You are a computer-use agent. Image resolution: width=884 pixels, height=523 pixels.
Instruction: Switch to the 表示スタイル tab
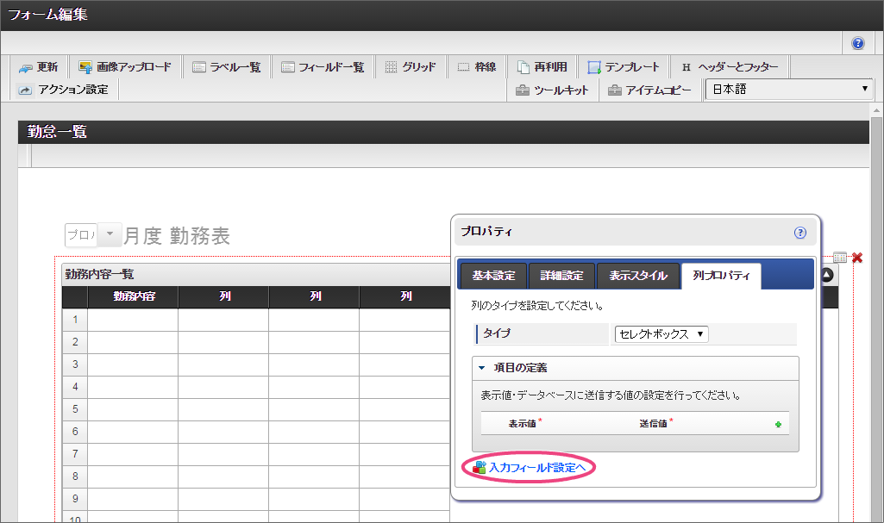pyautogui.click(x=637, y=276)
